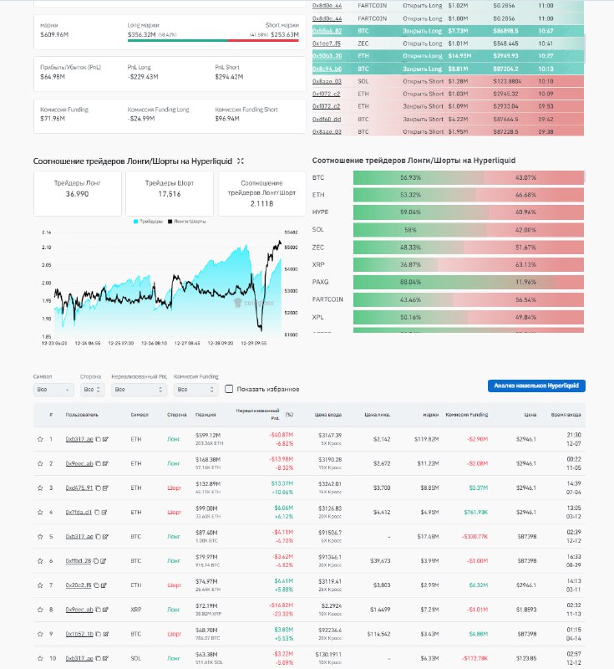
Task: Sort by the Позиция column header
Action: coord(206,415)
